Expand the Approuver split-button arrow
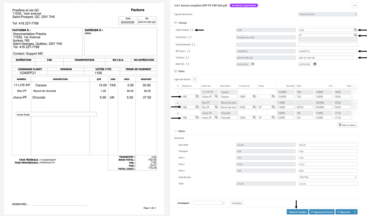The height and width of the screenshot is (216, 367). pyautogui.click(x=355, y=212)
